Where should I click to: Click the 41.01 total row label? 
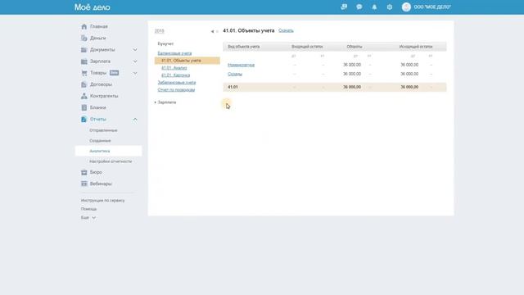(233, 87)
